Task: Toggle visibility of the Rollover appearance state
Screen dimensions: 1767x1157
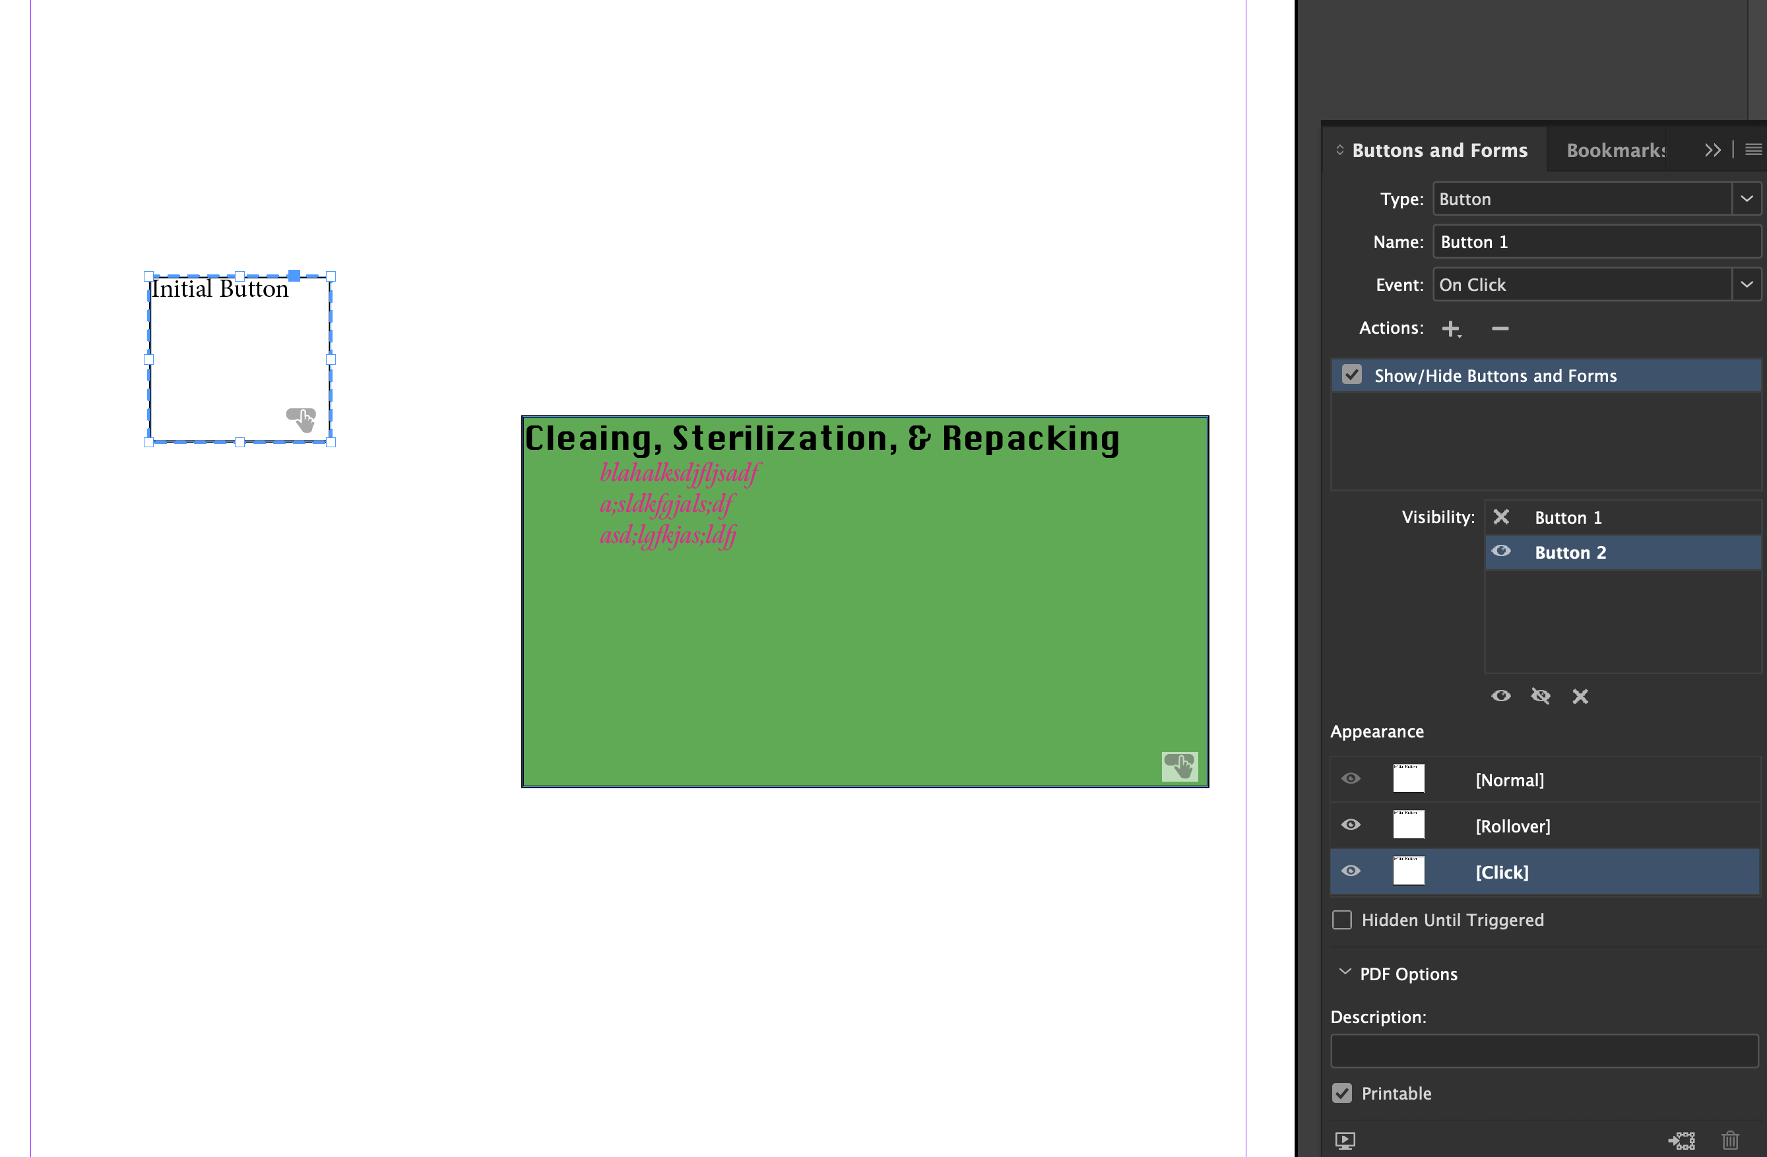Action: [x=1351, y=825]
